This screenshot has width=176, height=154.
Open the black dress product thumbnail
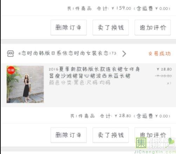tap(25, 84)
